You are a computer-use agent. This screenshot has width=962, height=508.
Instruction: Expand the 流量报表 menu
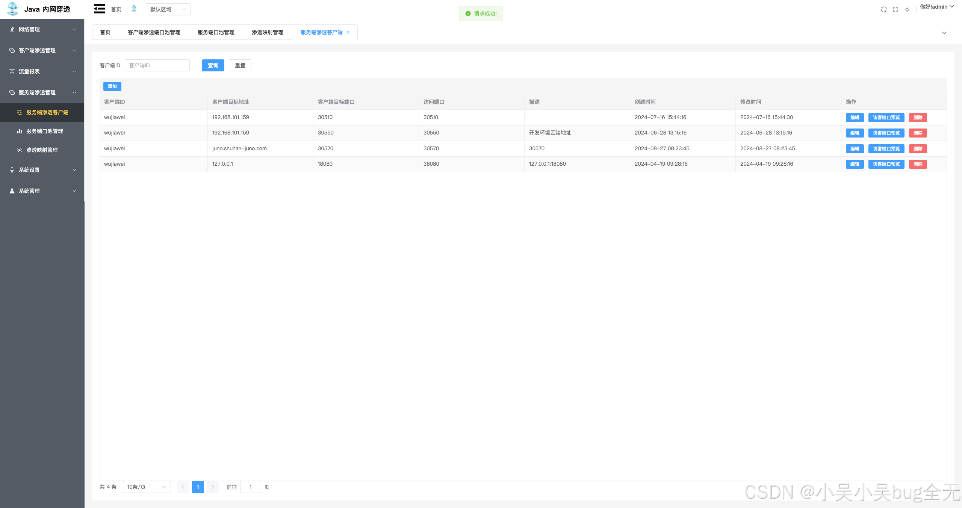[x=74, y=71]
